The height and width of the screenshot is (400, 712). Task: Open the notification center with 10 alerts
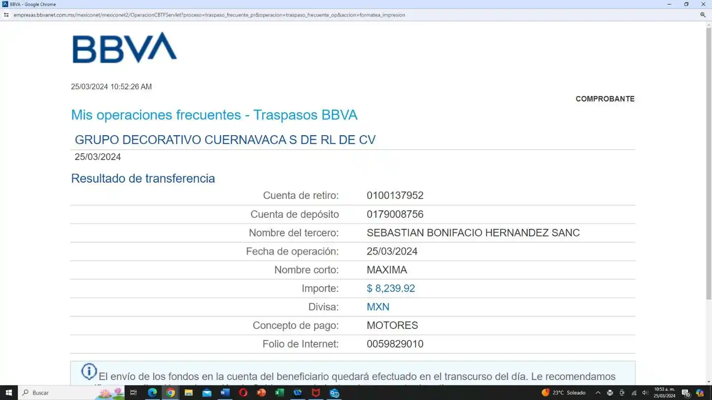(x=685, y=392)
